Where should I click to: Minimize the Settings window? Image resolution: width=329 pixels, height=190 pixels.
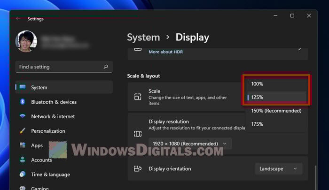(275, 15)
